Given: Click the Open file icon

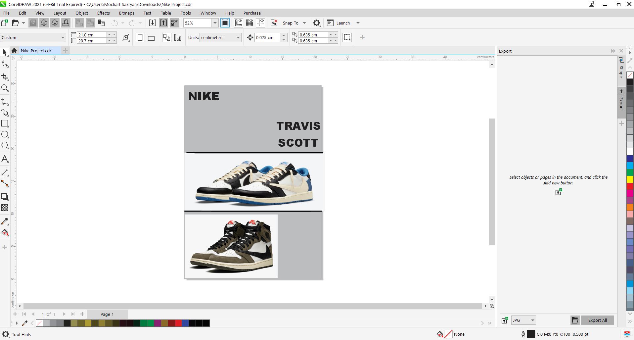Looking at the screenshot, I should click(x=15, y=23).
